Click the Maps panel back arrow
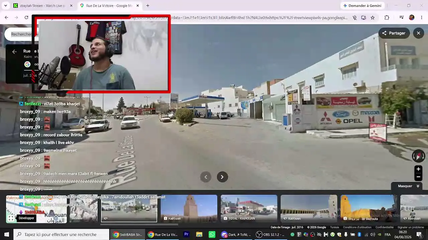 tap(14, 51)
